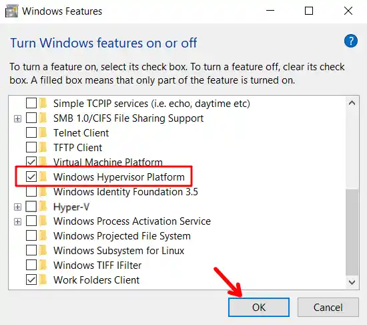Click folder icon beside Simple TCPIP services

tap(43, 103)
